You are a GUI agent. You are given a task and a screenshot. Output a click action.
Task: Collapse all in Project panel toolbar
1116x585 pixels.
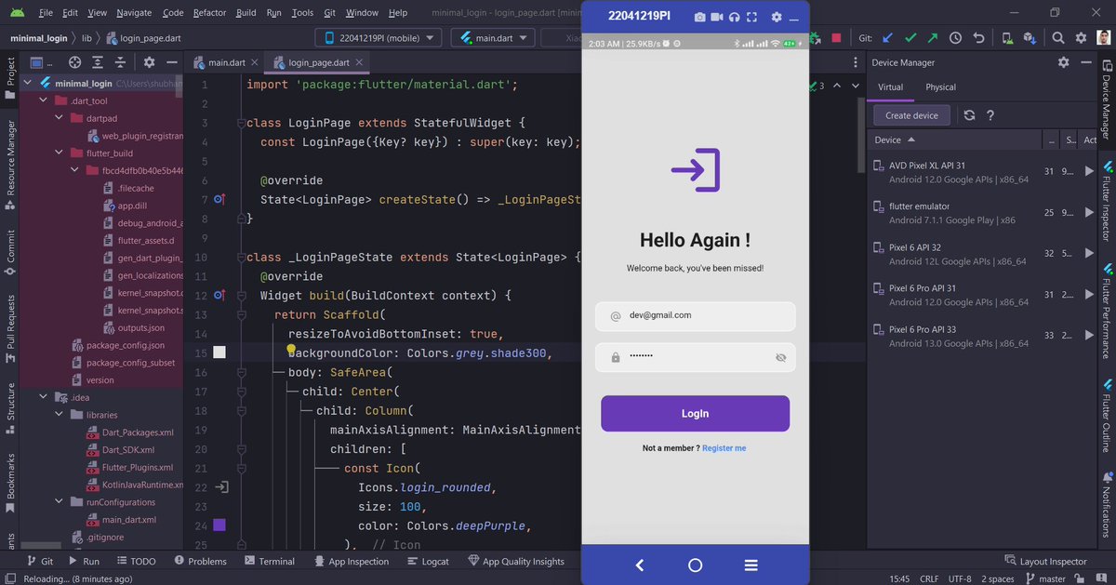pos(119,62)
